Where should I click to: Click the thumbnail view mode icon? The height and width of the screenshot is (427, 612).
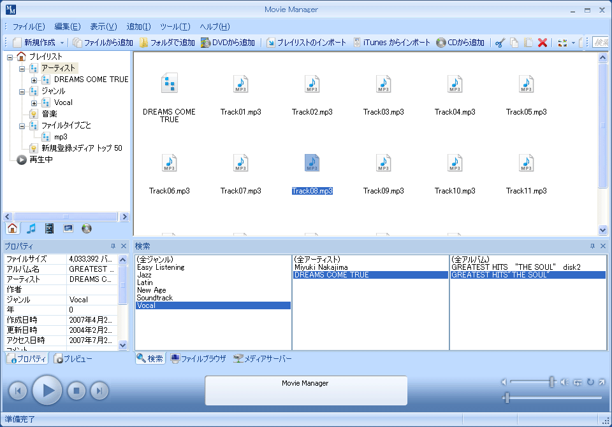562,43
